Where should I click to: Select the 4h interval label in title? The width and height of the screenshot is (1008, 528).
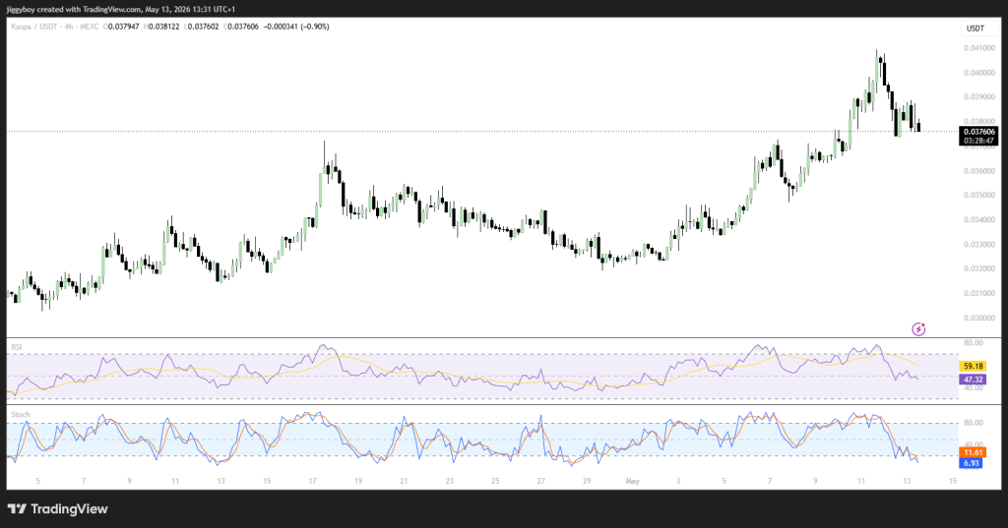68,27
